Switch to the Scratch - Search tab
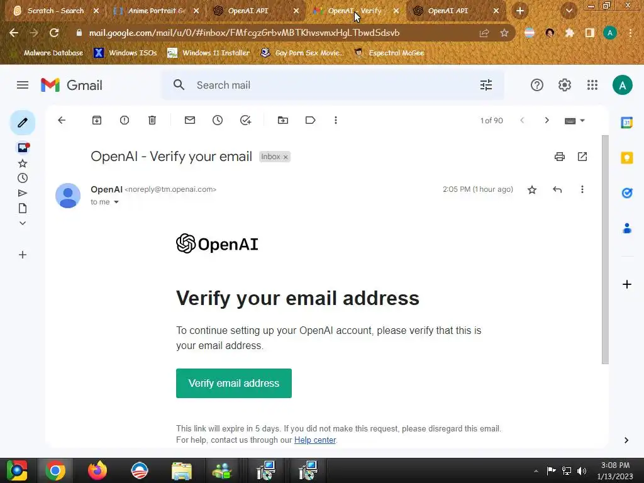Viewport: 644px width, 483px height. click(55, 11)
